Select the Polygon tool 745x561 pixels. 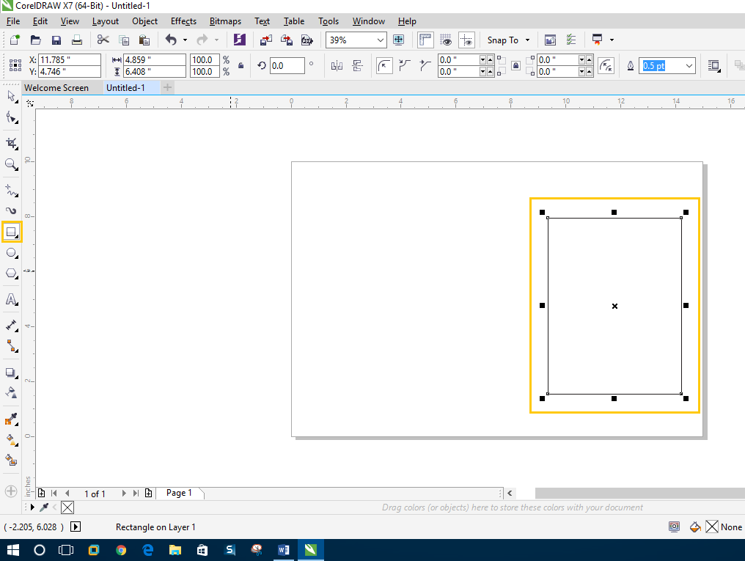point(11,274)
